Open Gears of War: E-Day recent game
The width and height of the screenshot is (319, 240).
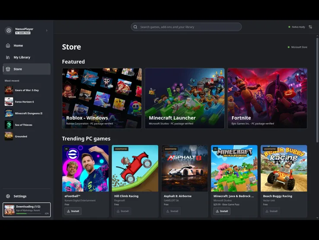[27, 90]
